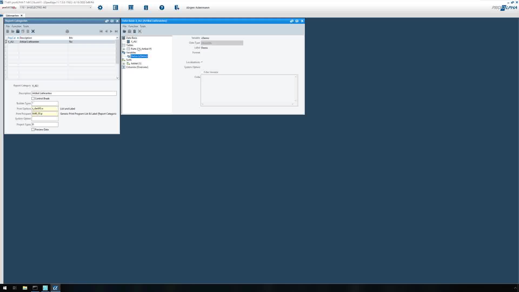
Task: Go to next record in Report Categories
Action: [111, 31]
